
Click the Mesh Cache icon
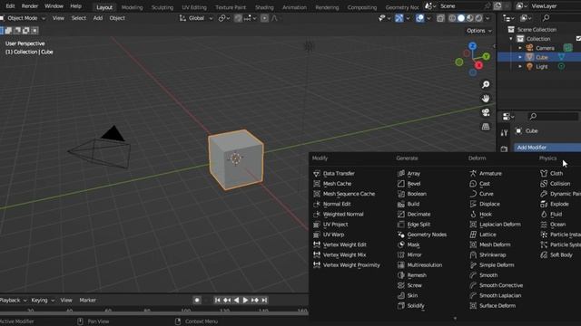pyautogui.click(x=317, y=184)
